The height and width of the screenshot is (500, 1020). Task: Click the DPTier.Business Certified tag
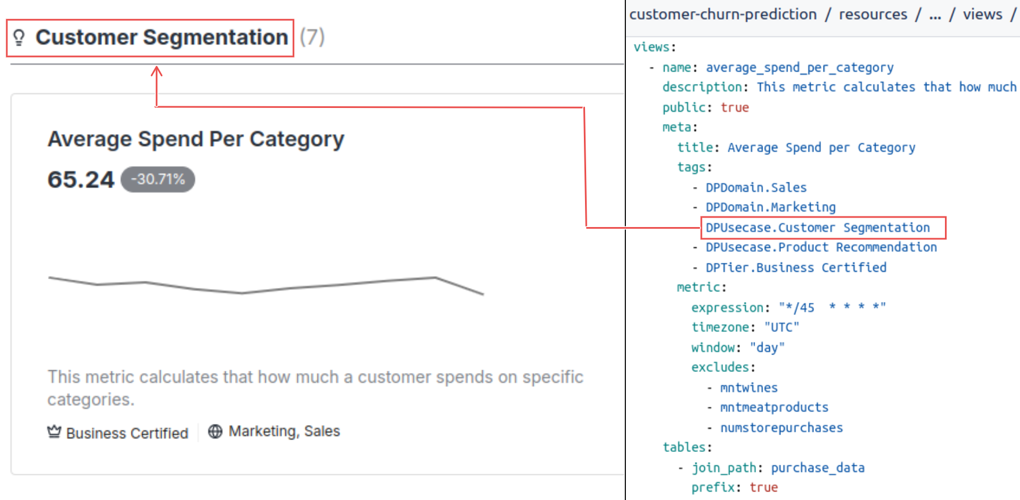coord(796,267)
